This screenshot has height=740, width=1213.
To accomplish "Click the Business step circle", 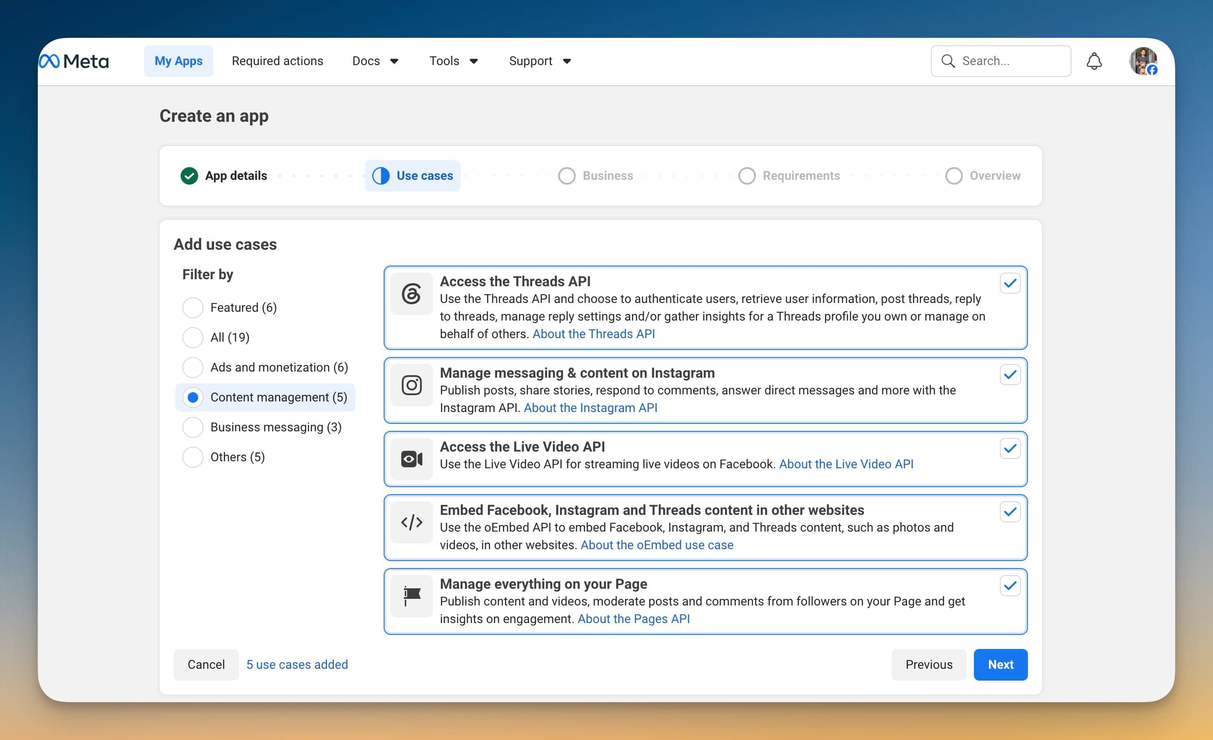I will 567,176.
